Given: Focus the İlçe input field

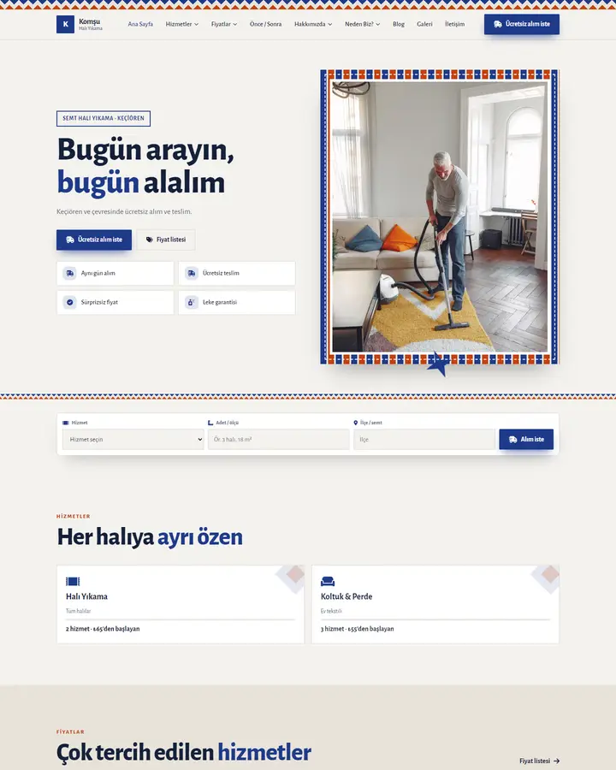Looking at the screenshot, I should pyautogui.click(x=424, y=440).
